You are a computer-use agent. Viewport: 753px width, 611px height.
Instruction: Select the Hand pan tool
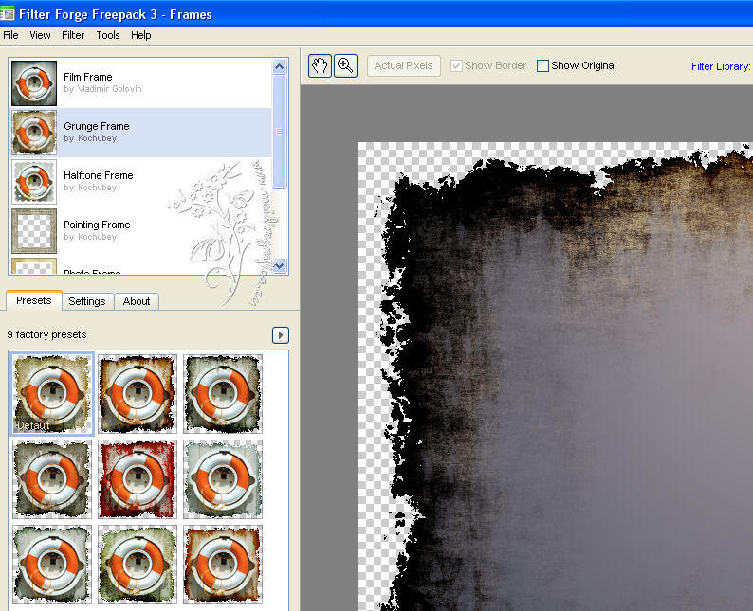(320, 65)
